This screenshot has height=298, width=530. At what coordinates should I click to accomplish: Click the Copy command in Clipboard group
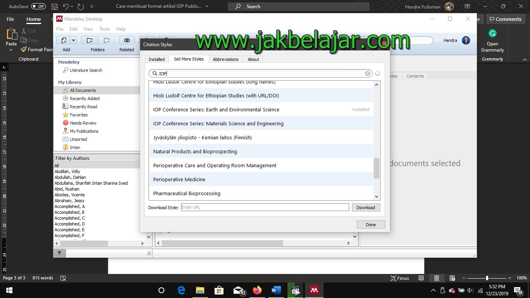point(30,40)
